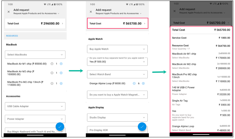Open the Buy Apple Watch dropdown
This screenshot has height=139, width=235.
117,49
